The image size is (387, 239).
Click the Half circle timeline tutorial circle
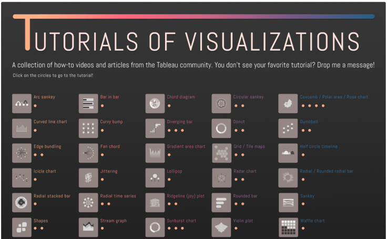coord(303,155)
